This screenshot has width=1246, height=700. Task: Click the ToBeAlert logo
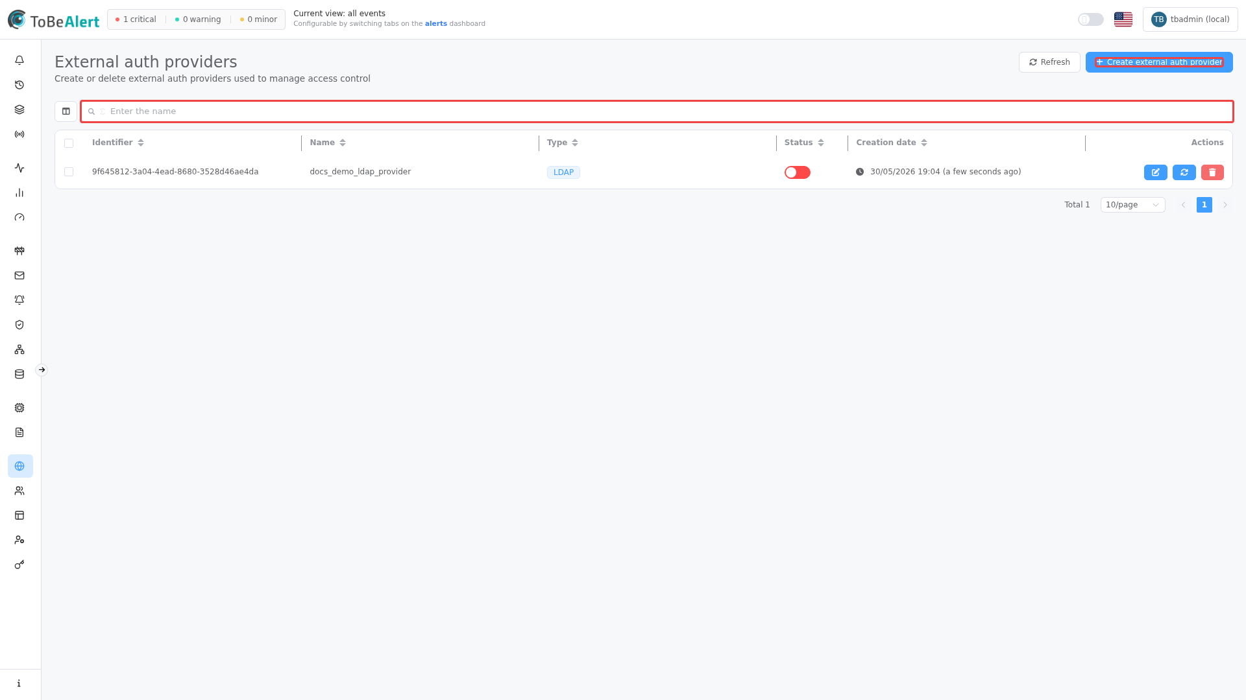53,20
